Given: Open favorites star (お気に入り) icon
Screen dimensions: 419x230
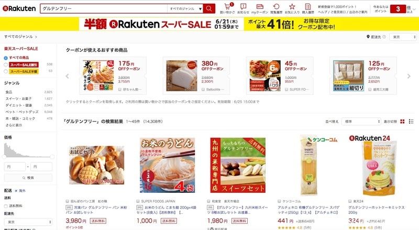Looking at the screenshot, I should pos(292,6).
